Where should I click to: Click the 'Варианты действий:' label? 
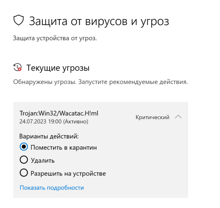click(x=49, y=136)
